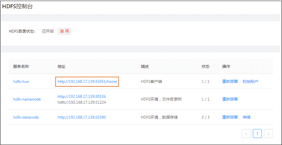Screen dimensions: 282x145
Task: Open the hdfs-datanode service name link
Action: [26, 117]
